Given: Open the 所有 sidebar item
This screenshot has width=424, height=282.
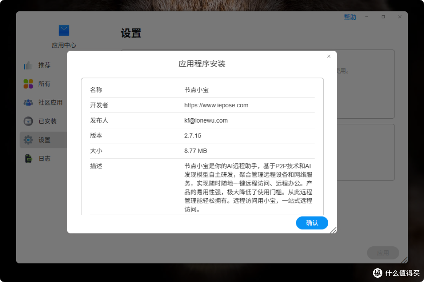Looking at the screenshot, I should (43, 84).
